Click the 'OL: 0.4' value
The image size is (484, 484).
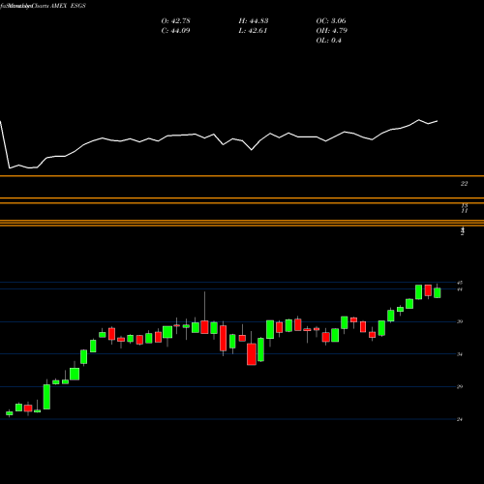pyautogui.click(x=328, y=41)
